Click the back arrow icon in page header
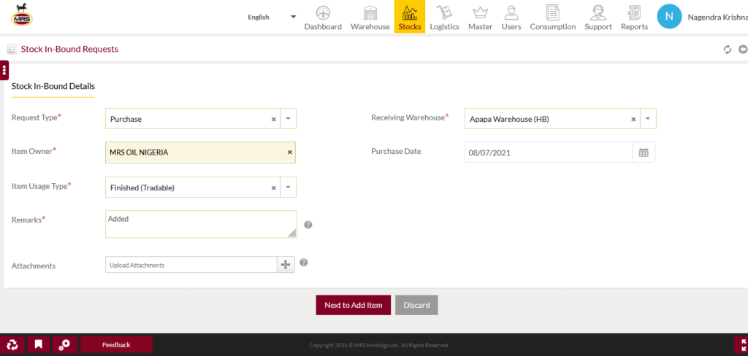748x356 pixels. pos(743,50)
